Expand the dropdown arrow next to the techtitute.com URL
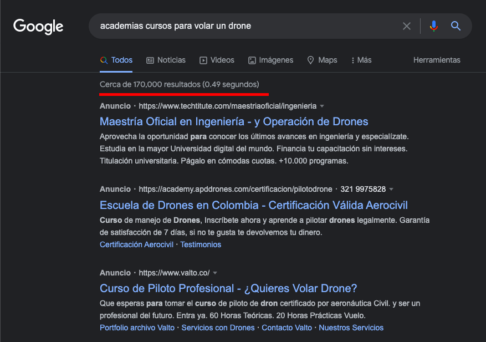The height and width of the screenshot is (342, 486). (x=322, y=106)
